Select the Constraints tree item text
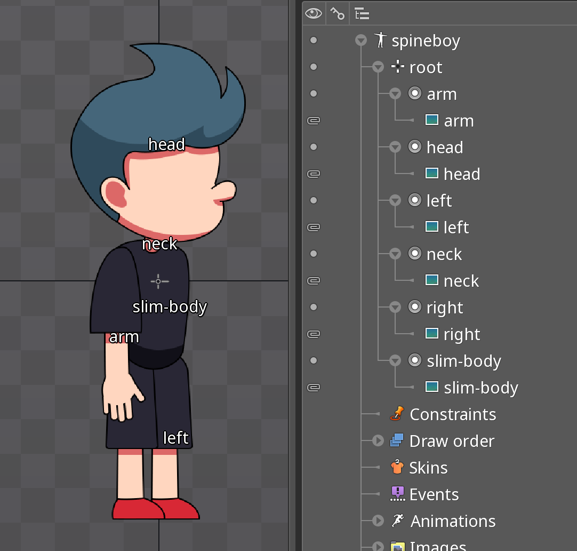The image size is (577, 551). pos(453,414)
